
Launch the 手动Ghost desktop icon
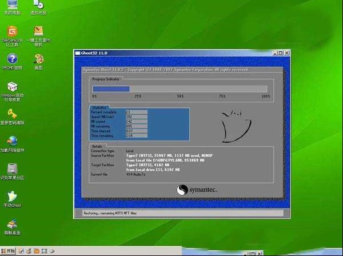click(x=12, y=199)
